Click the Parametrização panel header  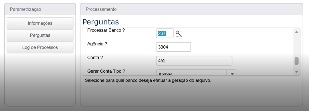coord(40,9)
